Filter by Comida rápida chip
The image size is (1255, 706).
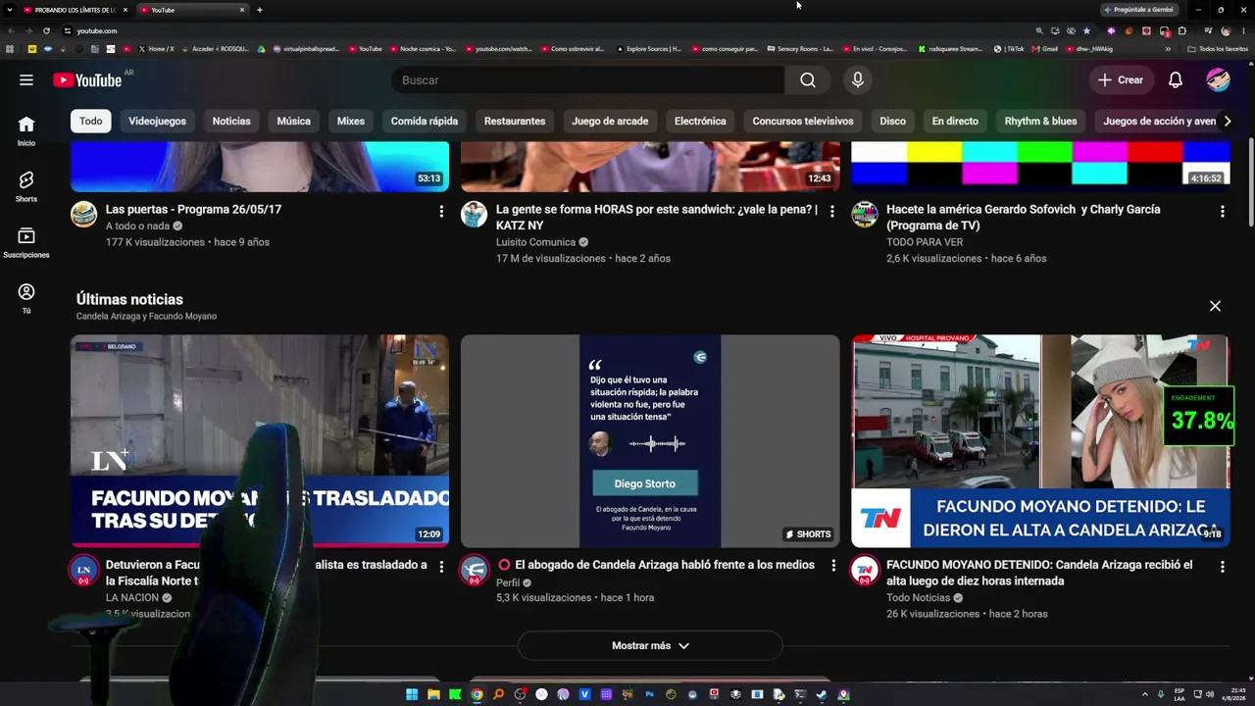pos(425,122)
